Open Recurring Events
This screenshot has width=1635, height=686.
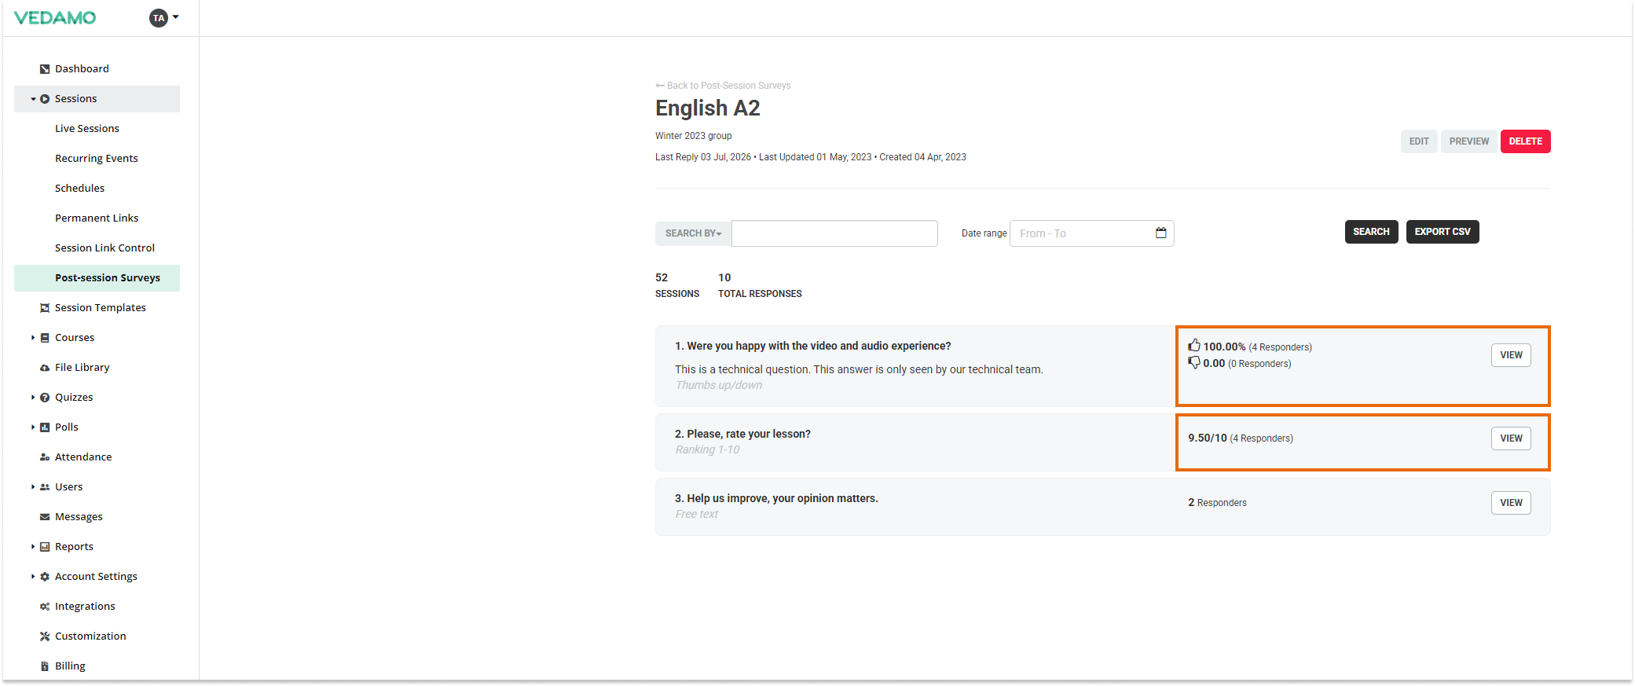tap(97, 159)
